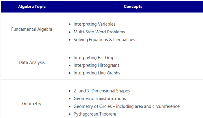Click the Interpreting Variables list item
The height and width of the screenshot is (118, 203).
pyautogui.click(x=95, y=24)
